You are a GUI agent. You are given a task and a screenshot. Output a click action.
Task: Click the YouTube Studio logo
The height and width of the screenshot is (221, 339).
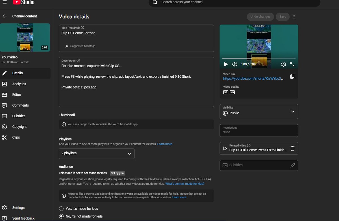click(x=24, y=2)
